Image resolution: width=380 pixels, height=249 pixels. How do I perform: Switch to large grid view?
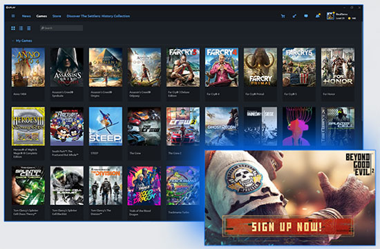coord(13,28)
